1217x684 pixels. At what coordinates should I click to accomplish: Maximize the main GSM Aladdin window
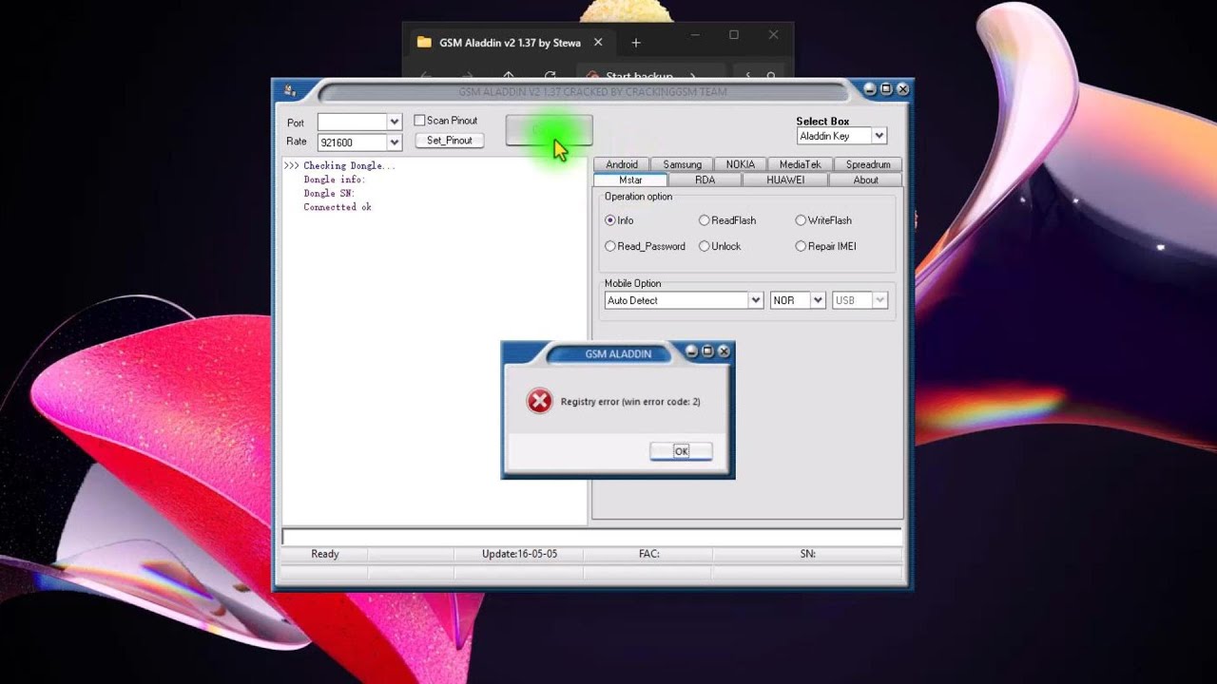click(886, 89)
